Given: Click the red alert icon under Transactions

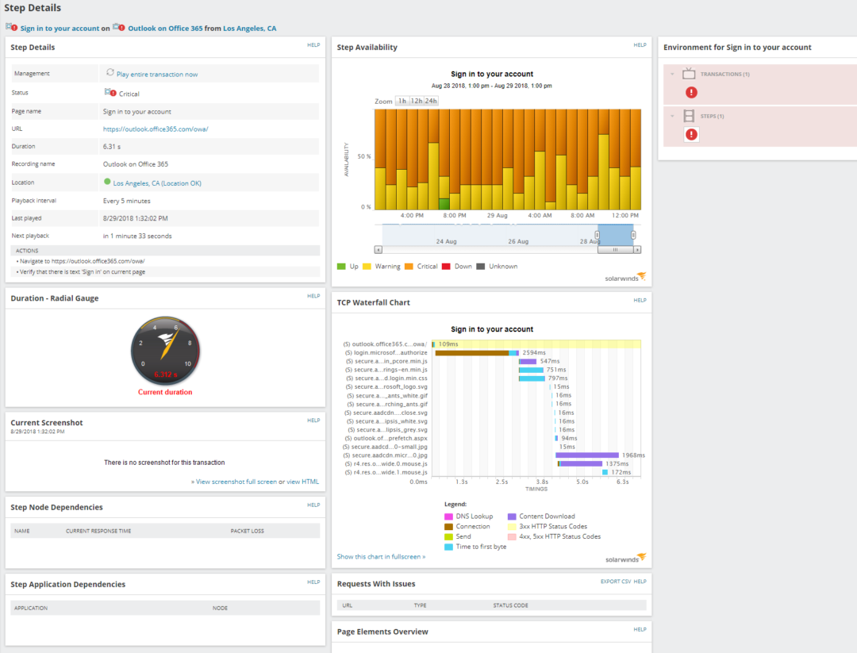Looking at the screenshot, I should [691, 92].
